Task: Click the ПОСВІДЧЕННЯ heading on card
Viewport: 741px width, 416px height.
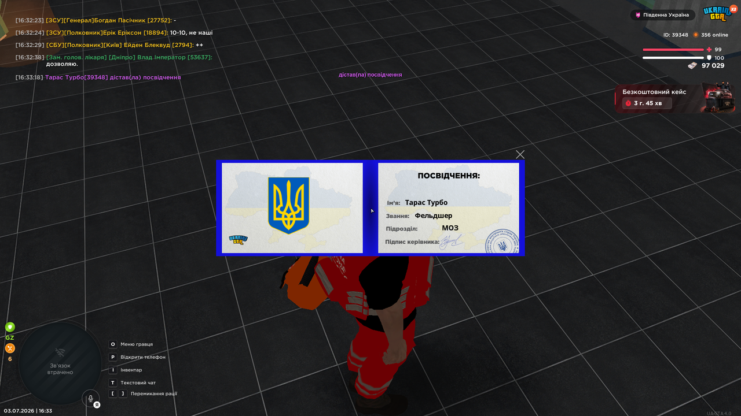Action: click(x=449, y=176)
